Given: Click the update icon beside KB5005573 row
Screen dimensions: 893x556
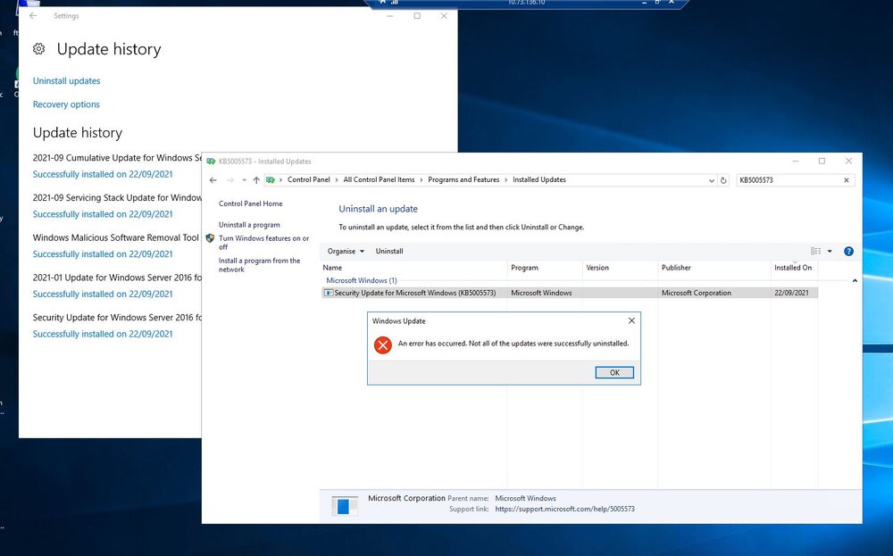Looking at the screenshot, I should 328,293.
